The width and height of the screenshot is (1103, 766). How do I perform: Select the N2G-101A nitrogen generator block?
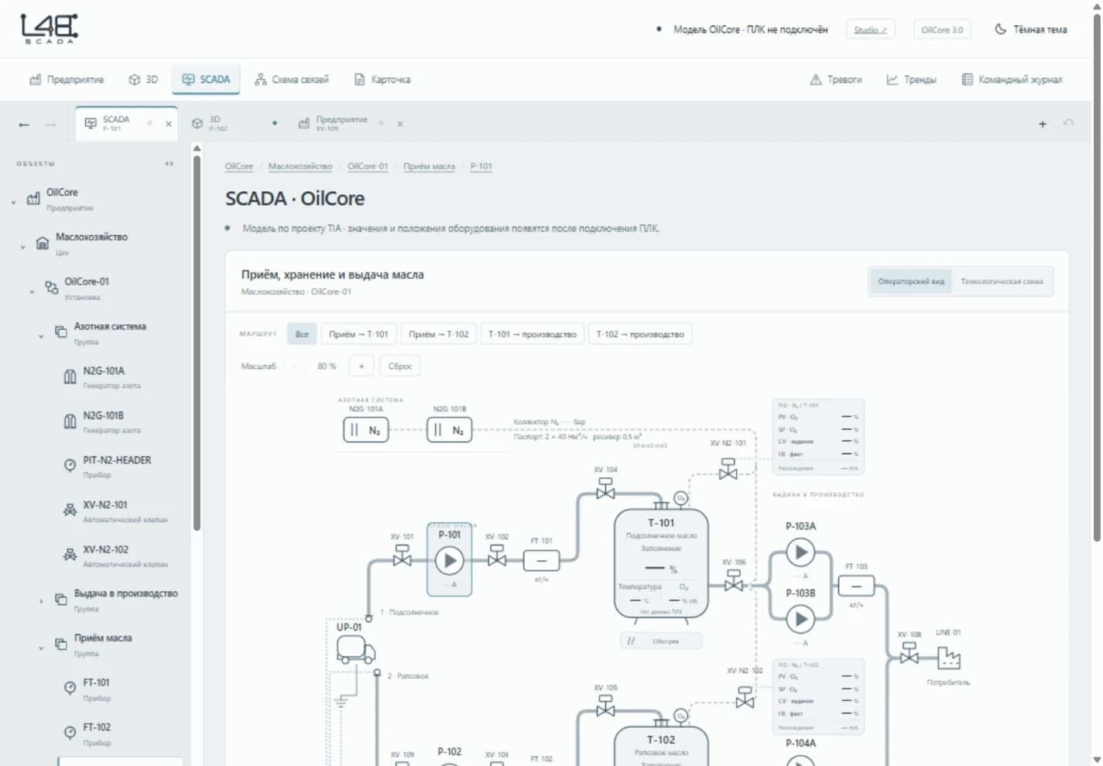click(366, 430)
